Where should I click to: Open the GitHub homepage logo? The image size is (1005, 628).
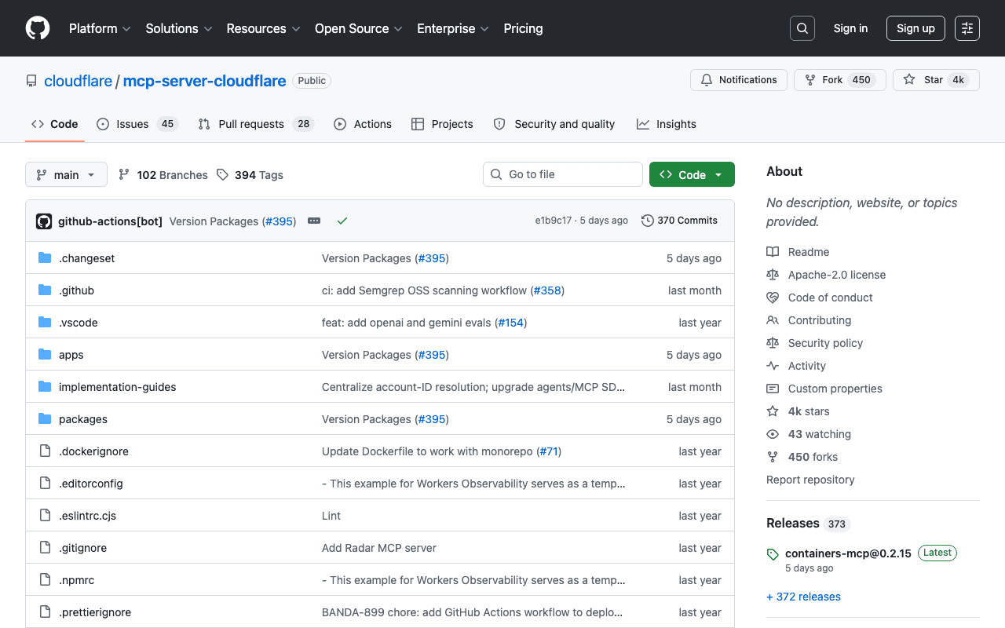(38, 28)
